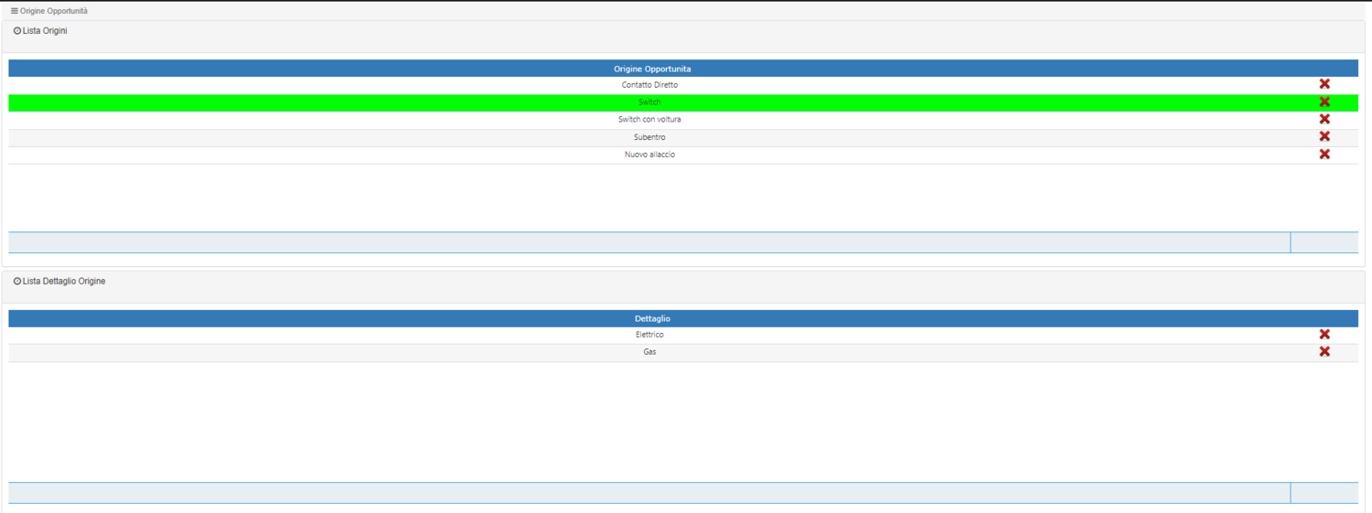Remove the Nuovo allaccio origin

coord(1324,154)
